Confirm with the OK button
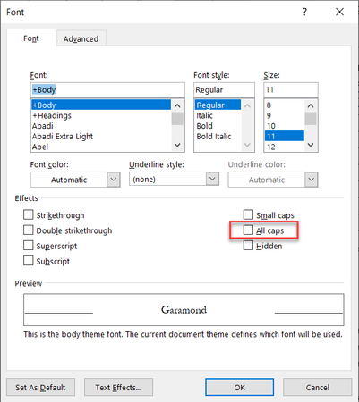 pos(239,387)
